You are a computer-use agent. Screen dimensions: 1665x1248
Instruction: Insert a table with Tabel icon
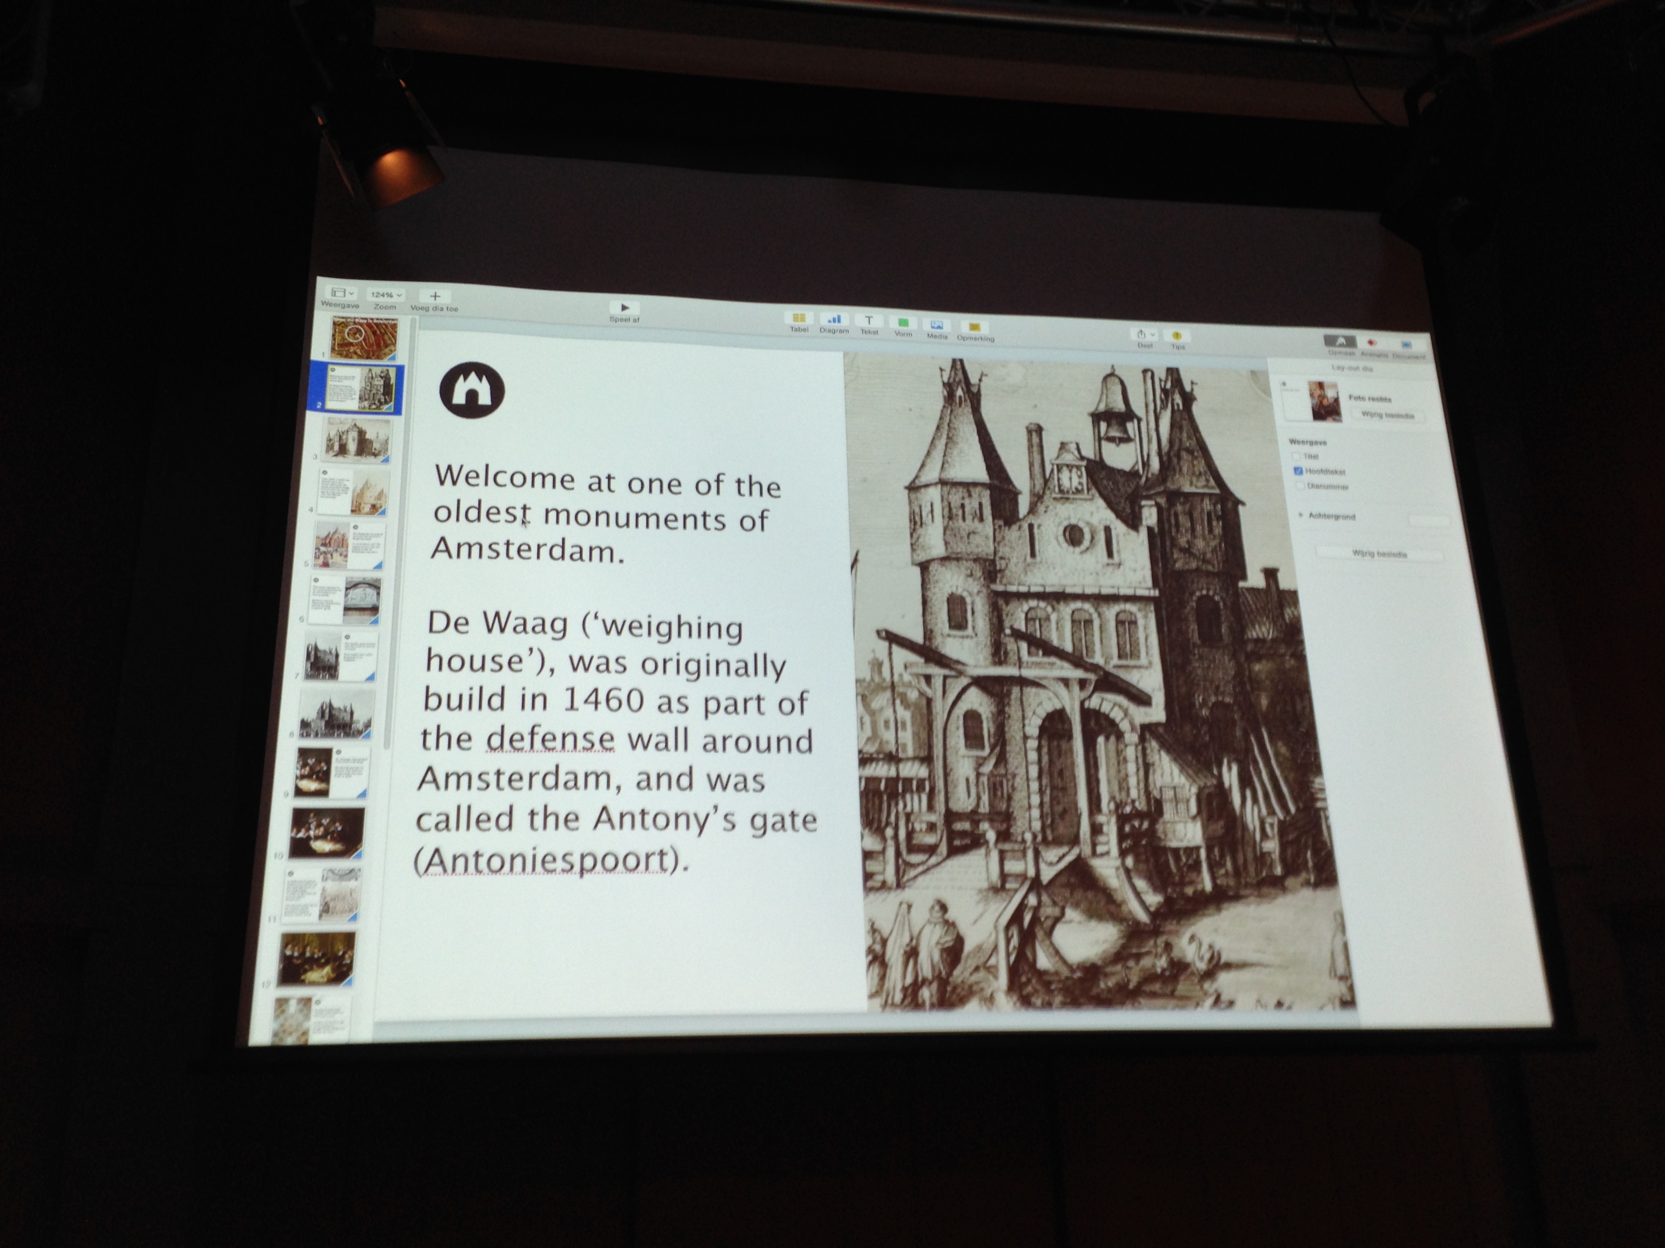point(799,319)
